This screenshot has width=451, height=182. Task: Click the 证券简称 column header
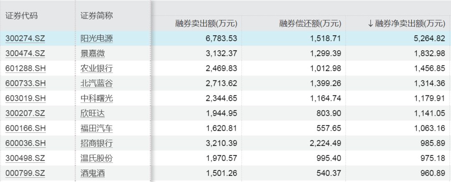pyautogui.click(x=96, y=16)
